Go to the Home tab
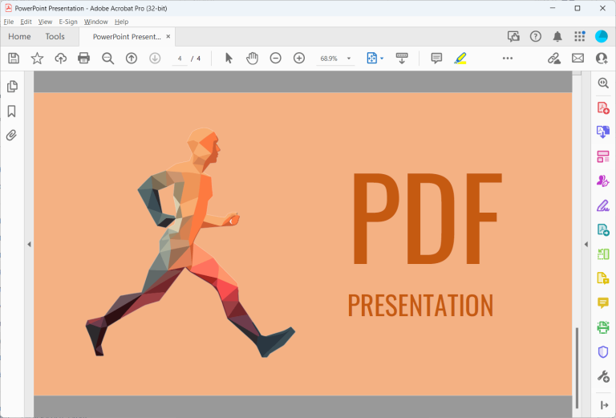Screen dimensions: 616x418 [x=19, y=36]
